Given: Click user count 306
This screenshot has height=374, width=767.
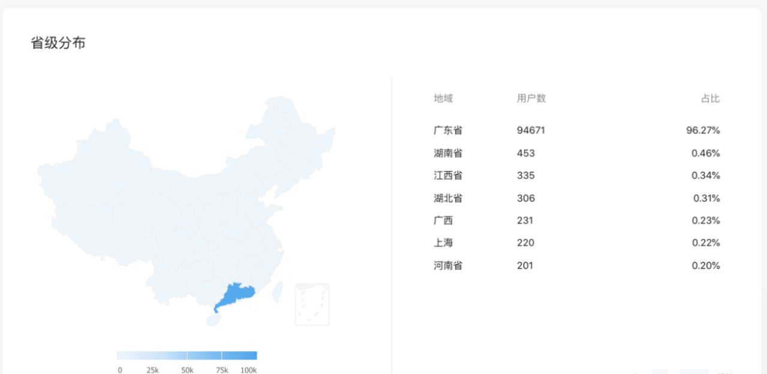Looking at the screenshot, I should (x=526, y=198).
